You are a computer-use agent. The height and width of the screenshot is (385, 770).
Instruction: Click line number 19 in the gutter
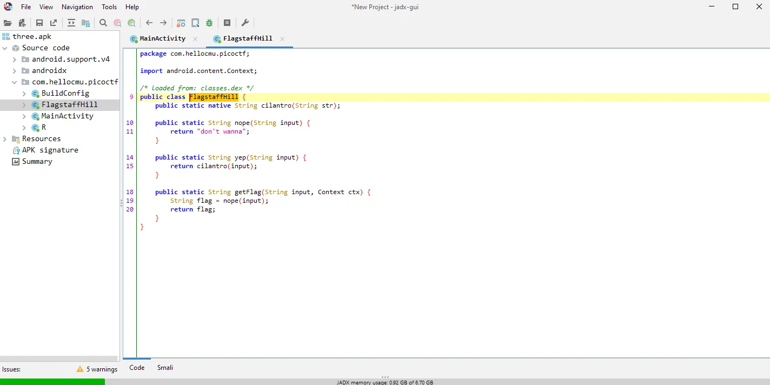click(129, 201)
